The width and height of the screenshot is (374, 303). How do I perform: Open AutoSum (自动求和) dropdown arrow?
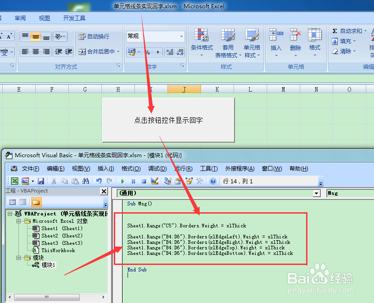(365, 31)
